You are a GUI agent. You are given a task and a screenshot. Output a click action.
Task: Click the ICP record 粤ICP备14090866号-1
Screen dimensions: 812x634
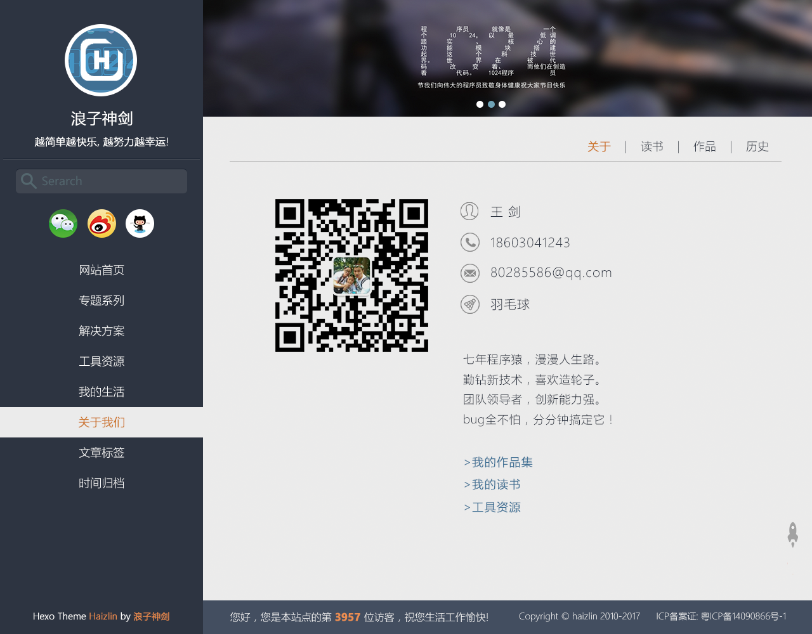tap(743, 616)
